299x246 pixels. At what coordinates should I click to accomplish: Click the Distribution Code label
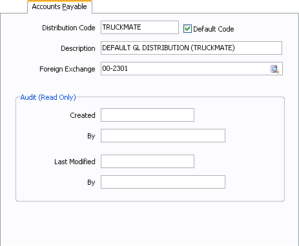click(x=68, y=28)
